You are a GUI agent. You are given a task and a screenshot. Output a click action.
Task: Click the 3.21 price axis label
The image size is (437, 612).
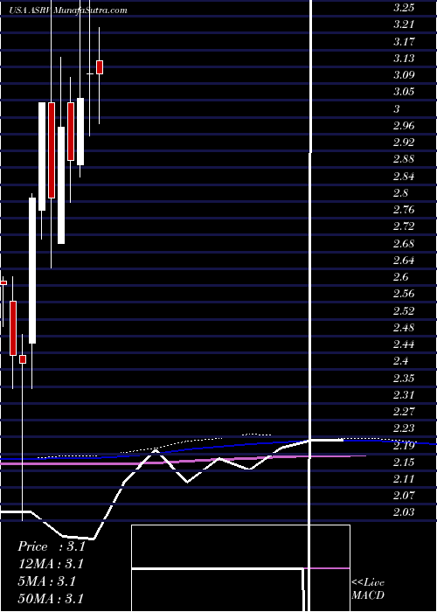click(x=403, y=24)
